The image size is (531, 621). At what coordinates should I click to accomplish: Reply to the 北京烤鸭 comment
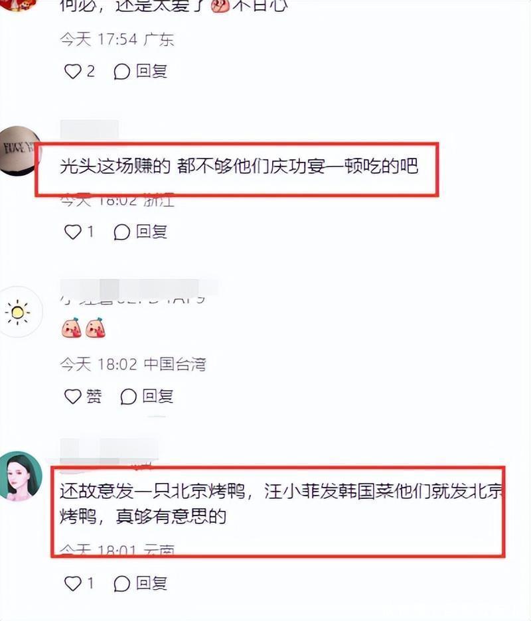(x=140, y=583)
